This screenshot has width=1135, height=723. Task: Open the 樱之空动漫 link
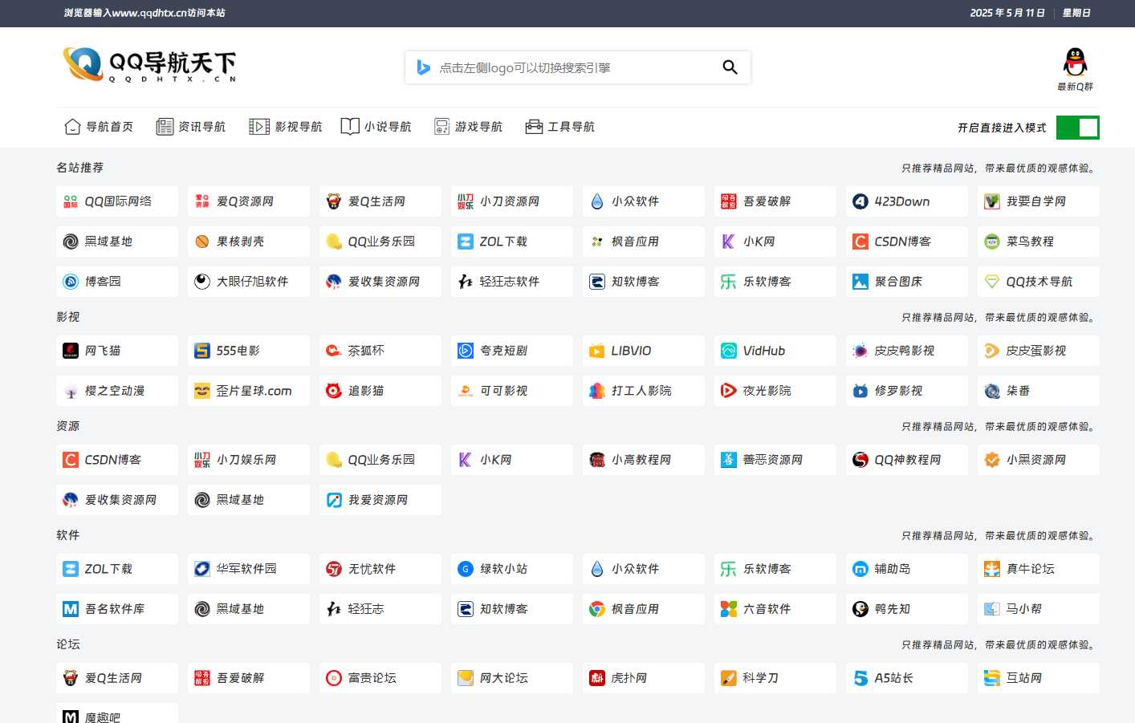pyautogui.click(x=117, y=391)
